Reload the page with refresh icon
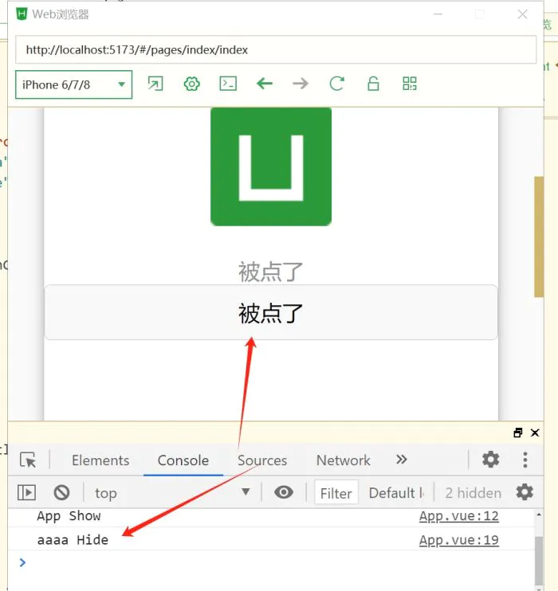Screen dimensions: 558x591 click(337, 84)
